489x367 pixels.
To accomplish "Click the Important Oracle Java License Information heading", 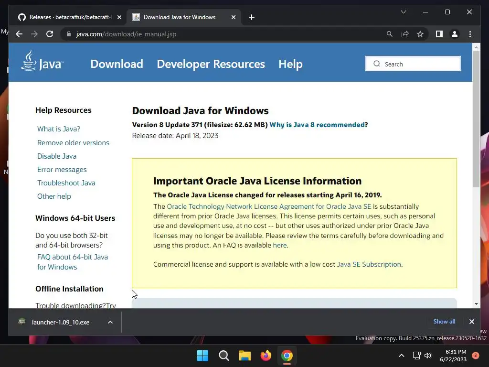I will (257, 181).
